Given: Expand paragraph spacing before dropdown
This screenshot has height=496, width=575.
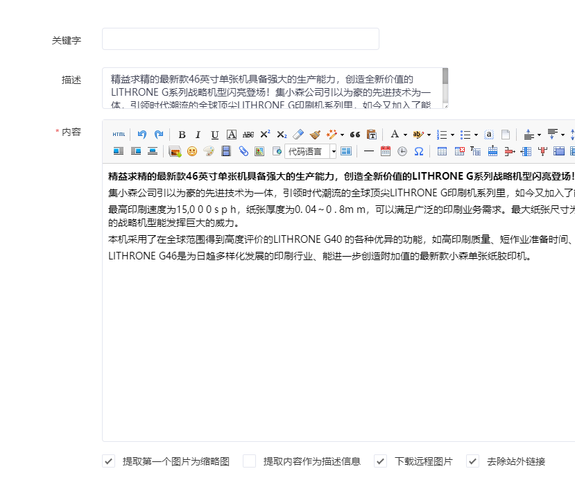Looking at the screenshot, I should click(x=539, y=135).
